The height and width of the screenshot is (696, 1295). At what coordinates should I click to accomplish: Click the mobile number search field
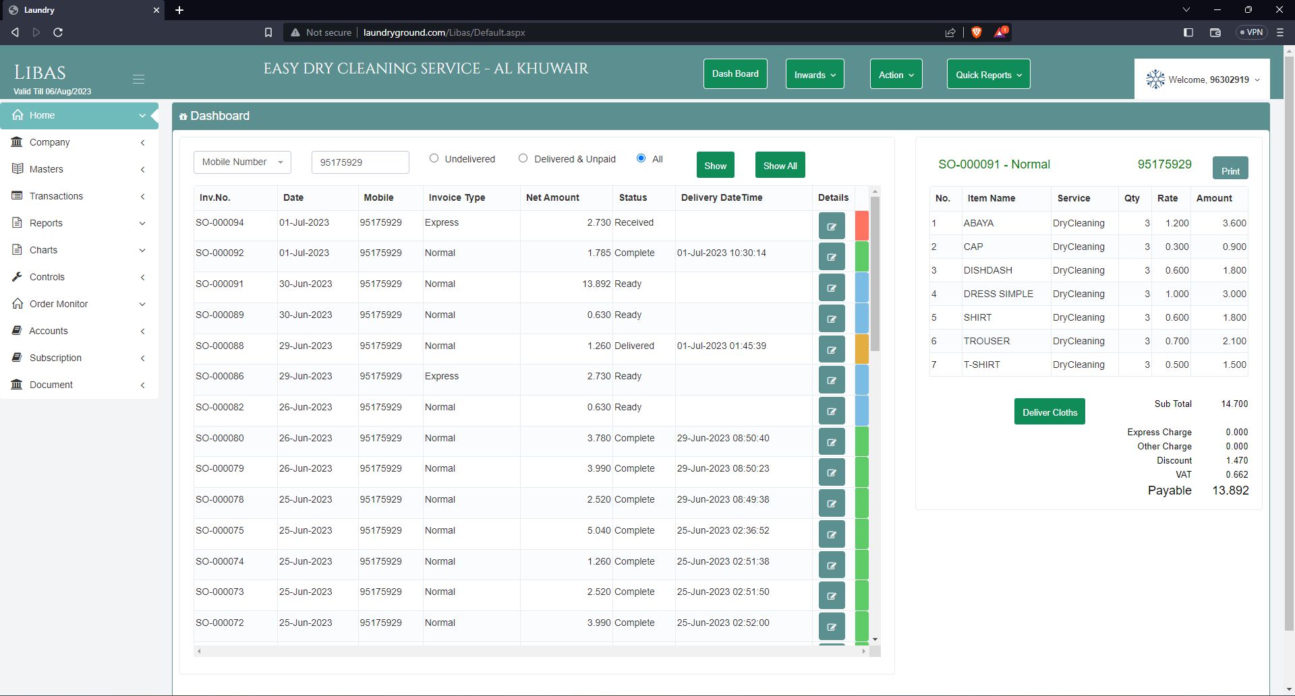point(360,162)
